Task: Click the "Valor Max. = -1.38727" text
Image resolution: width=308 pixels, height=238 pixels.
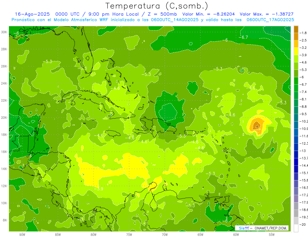Action: [x=266, y=14]
